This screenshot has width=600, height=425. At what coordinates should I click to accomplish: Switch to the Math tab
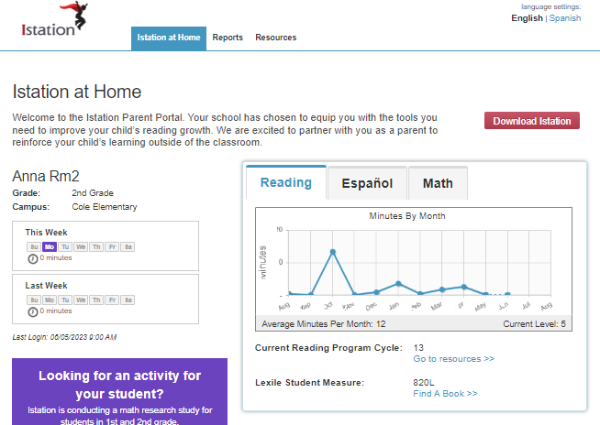(439, 183)
